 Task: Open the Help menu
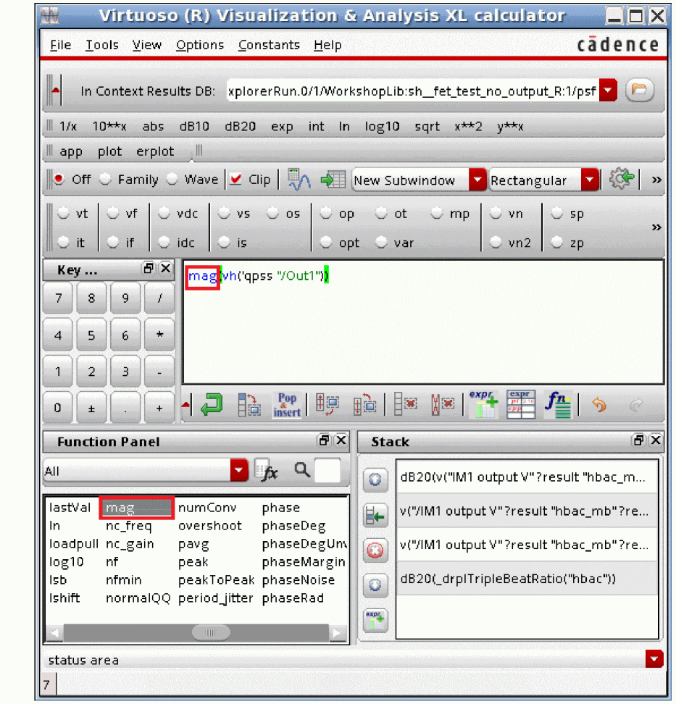click(327, 45)
